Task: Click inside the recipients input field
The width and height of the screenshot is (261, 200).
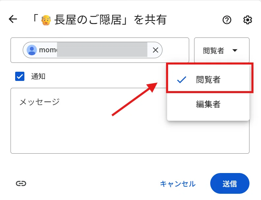Action: pos(176,50)
